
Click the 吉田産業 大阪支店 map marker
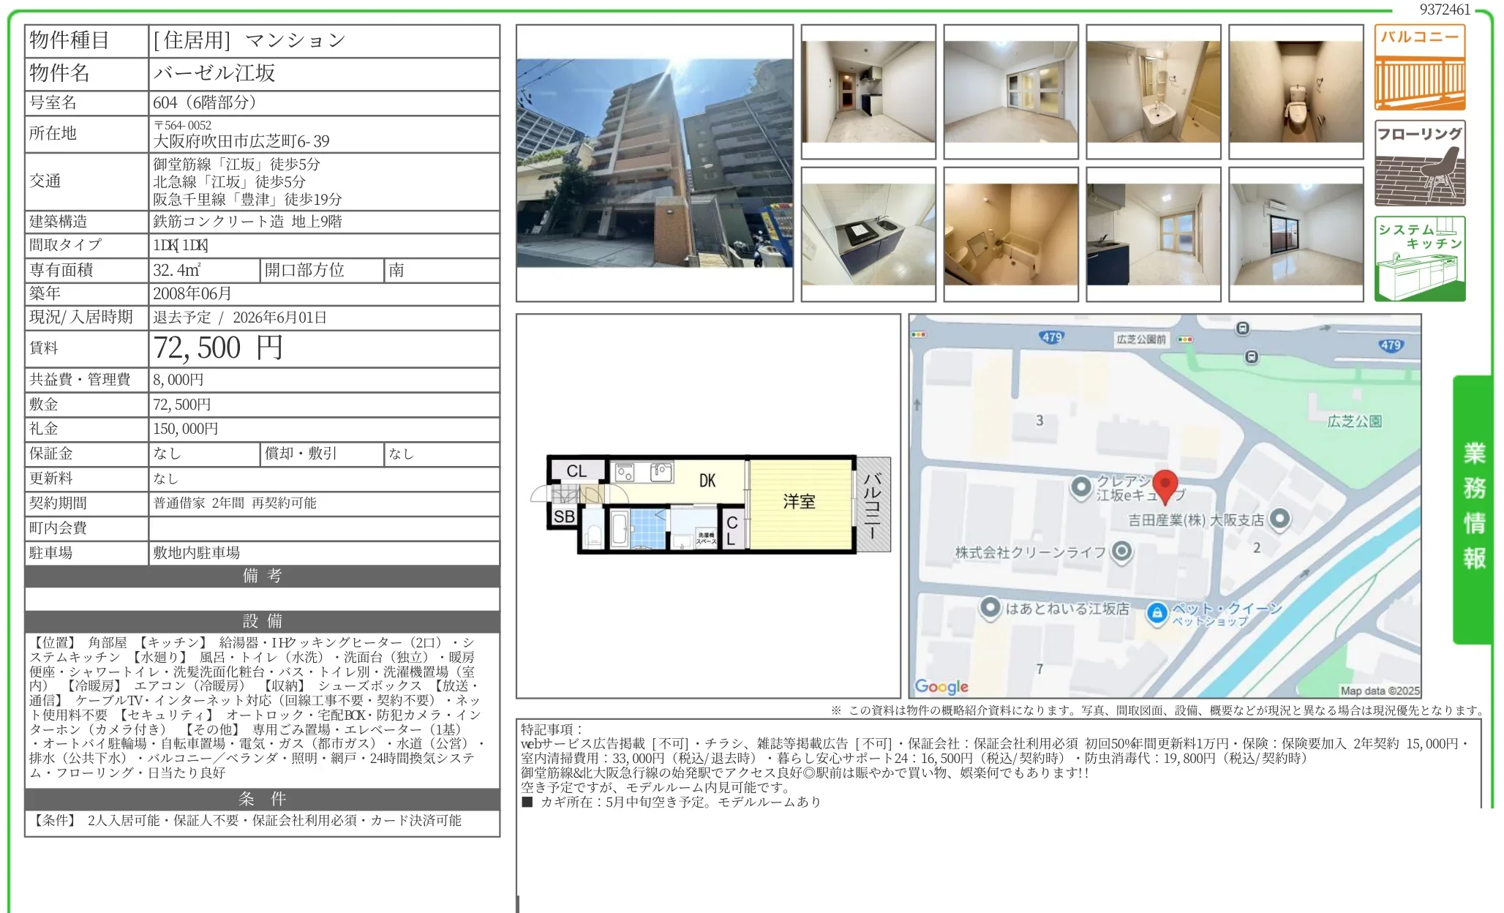(1279, 519)
